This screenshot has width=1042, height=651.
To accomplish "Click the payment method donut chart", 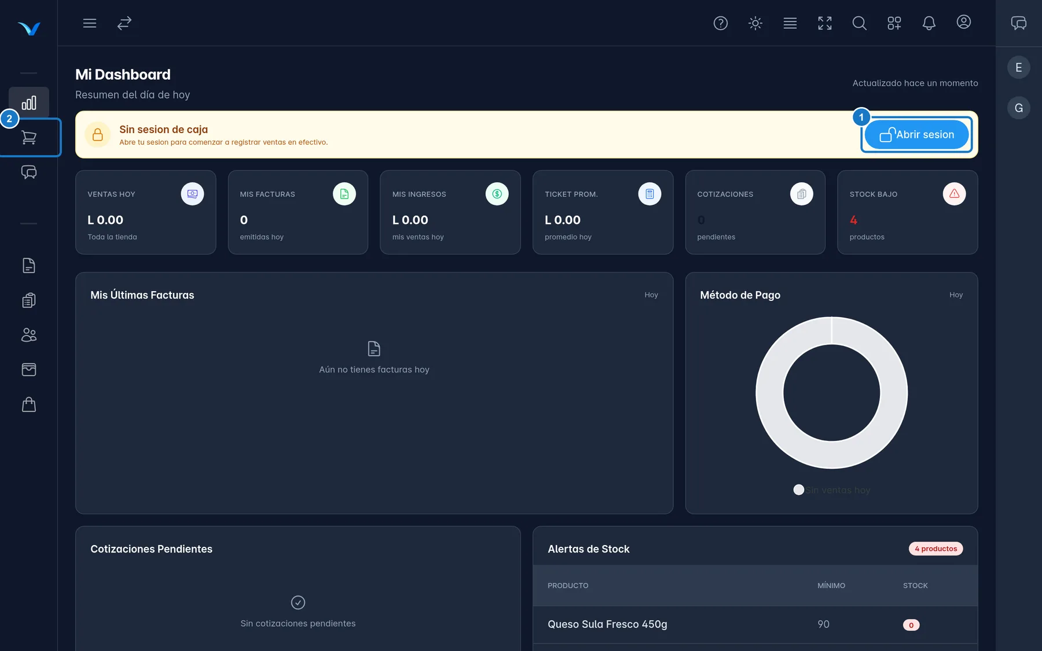I will 832,393.
